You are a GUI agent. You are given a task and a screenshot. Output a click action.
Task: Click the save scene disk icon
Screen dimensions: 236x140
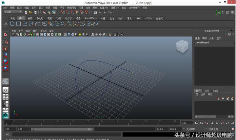[35, 12]
